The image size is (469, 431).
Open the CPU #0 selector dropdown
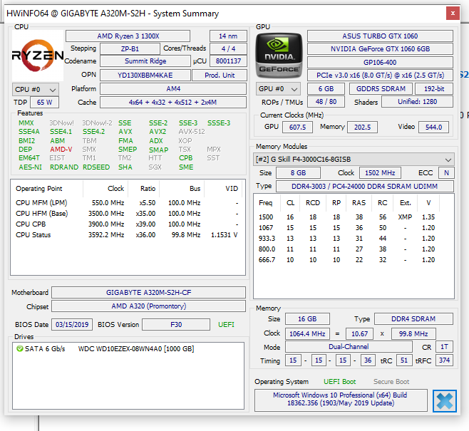pos(36,90)
